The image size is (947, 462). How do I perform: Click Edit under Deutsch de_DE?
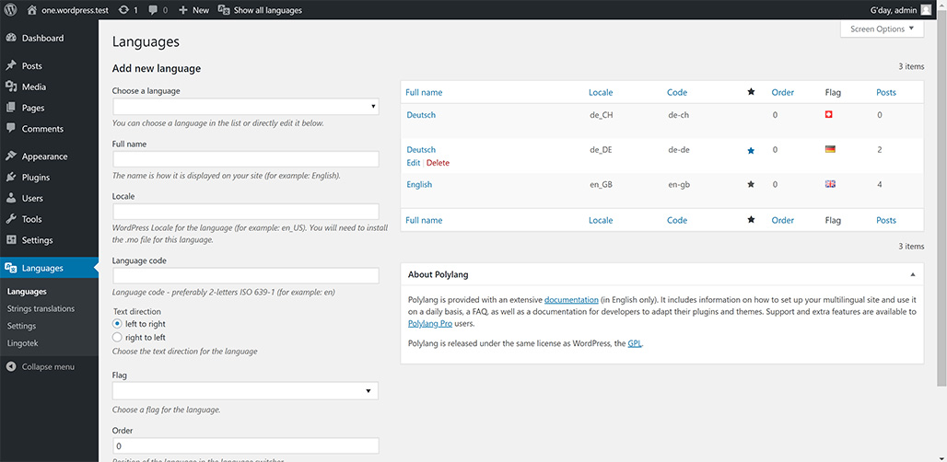pos(413,163)
